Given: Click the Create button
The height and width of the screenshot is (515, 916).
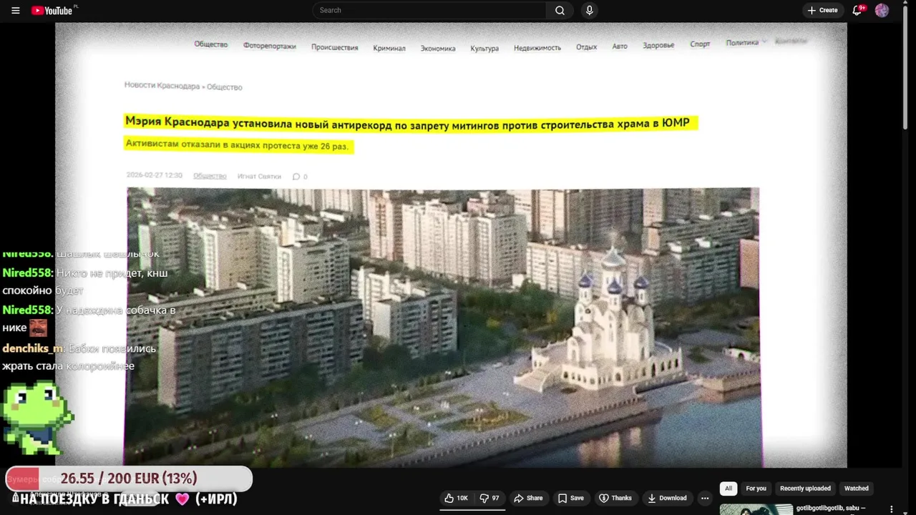Looking at the screenshot, I should click(x=822, y=10).
